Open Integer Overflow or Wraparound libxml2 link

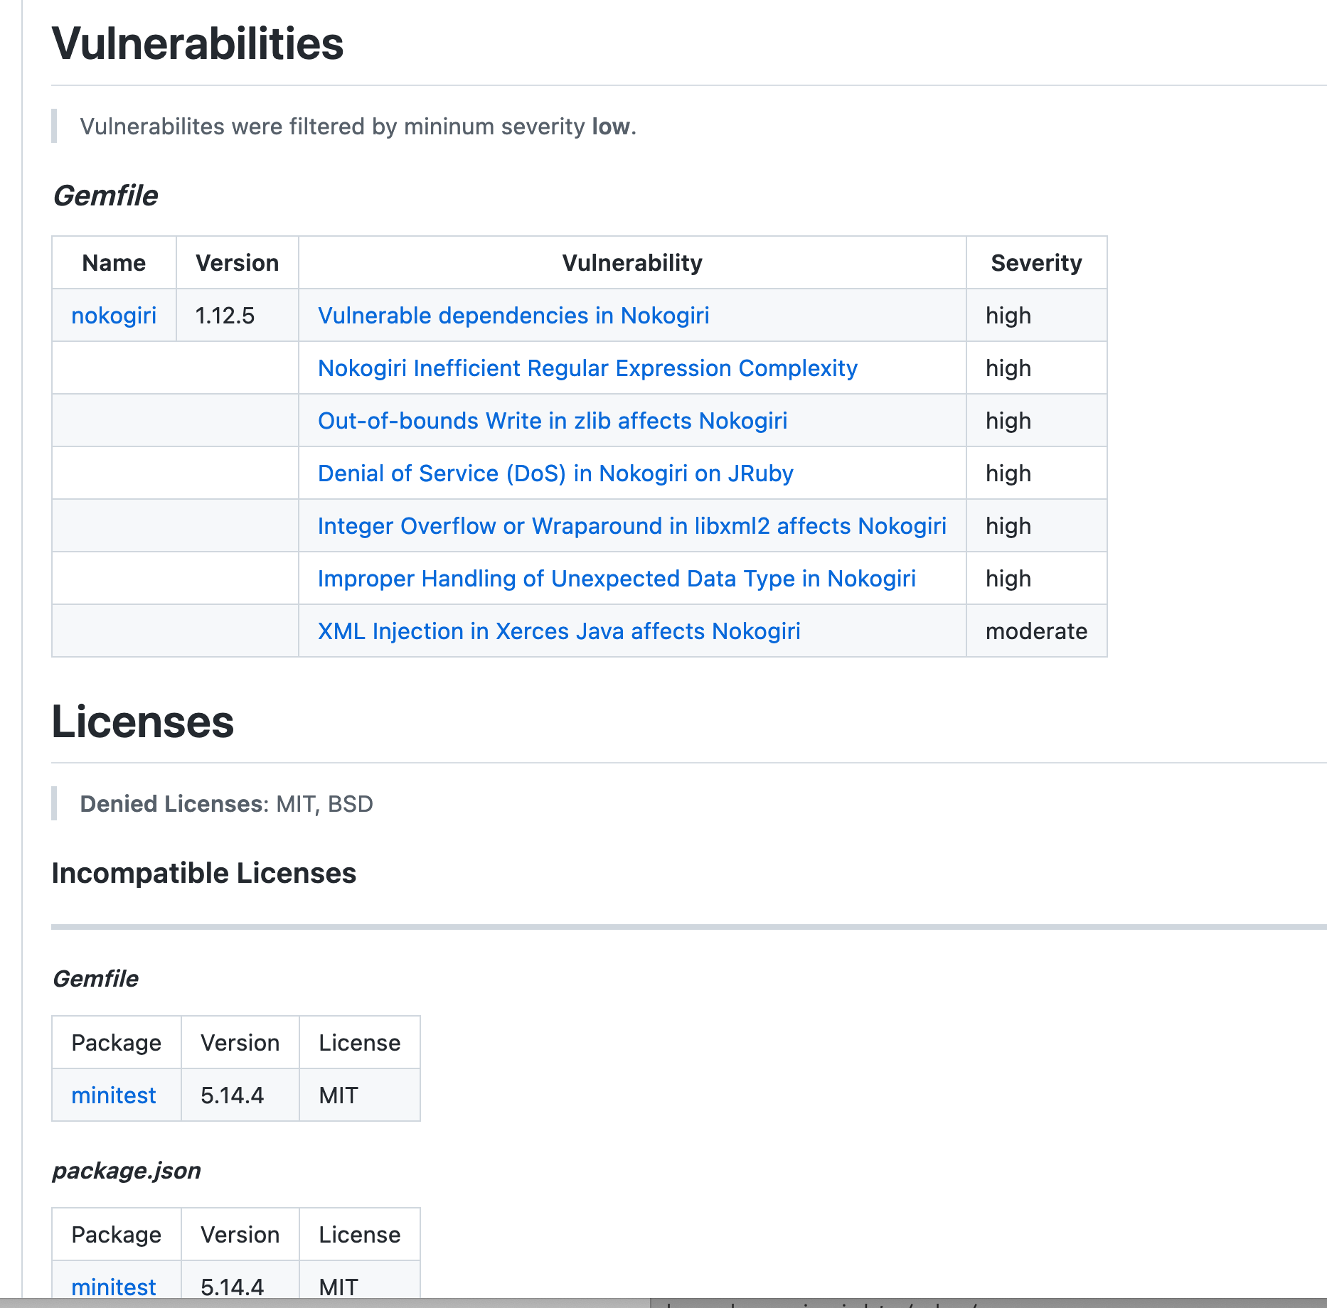point(632,526)
